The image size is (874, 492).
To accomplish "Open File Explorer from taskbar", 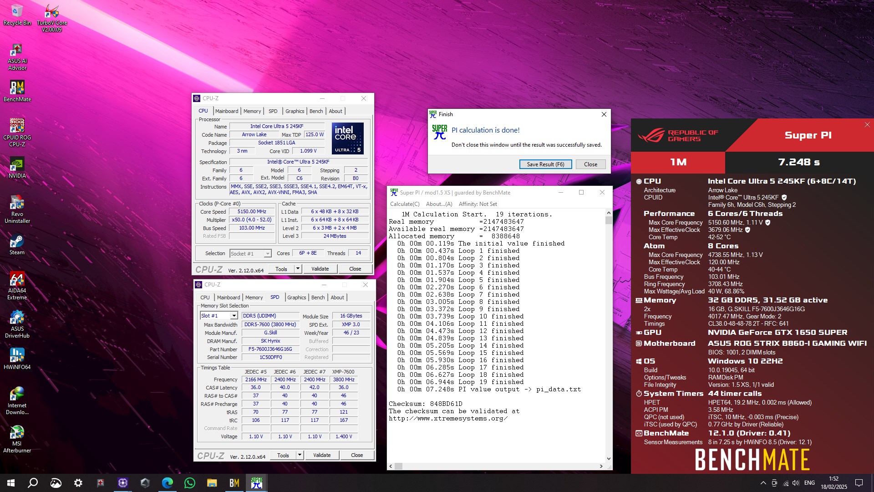I will [x=212, y=483].
